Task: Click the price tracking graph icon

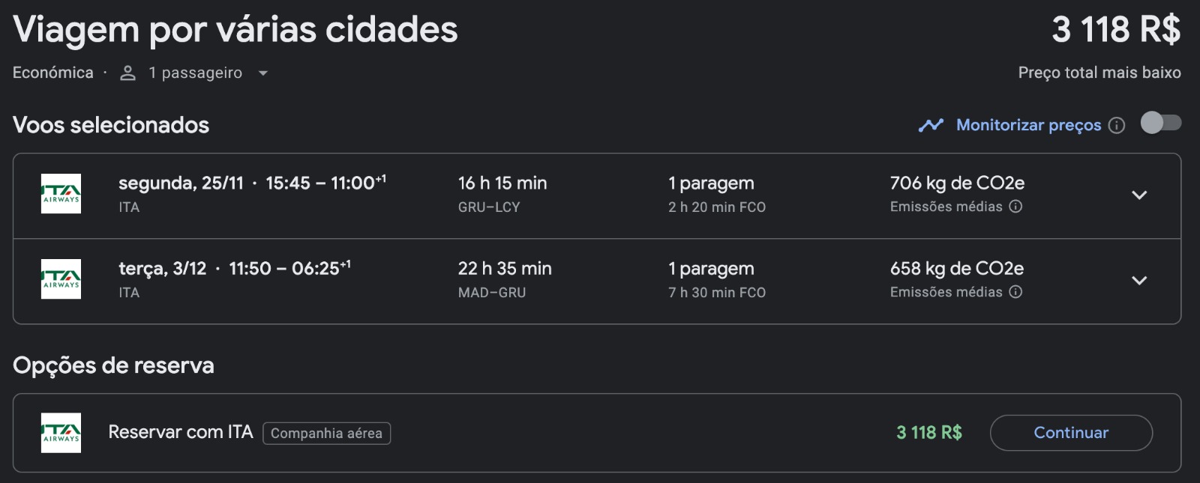Action: 931,125
